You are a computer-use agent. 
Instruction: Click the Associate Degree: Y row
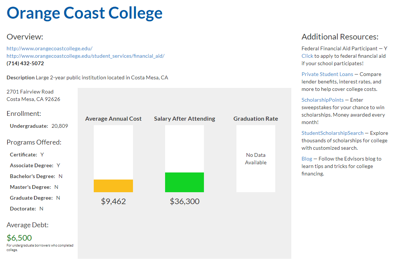tap(35, 165)
